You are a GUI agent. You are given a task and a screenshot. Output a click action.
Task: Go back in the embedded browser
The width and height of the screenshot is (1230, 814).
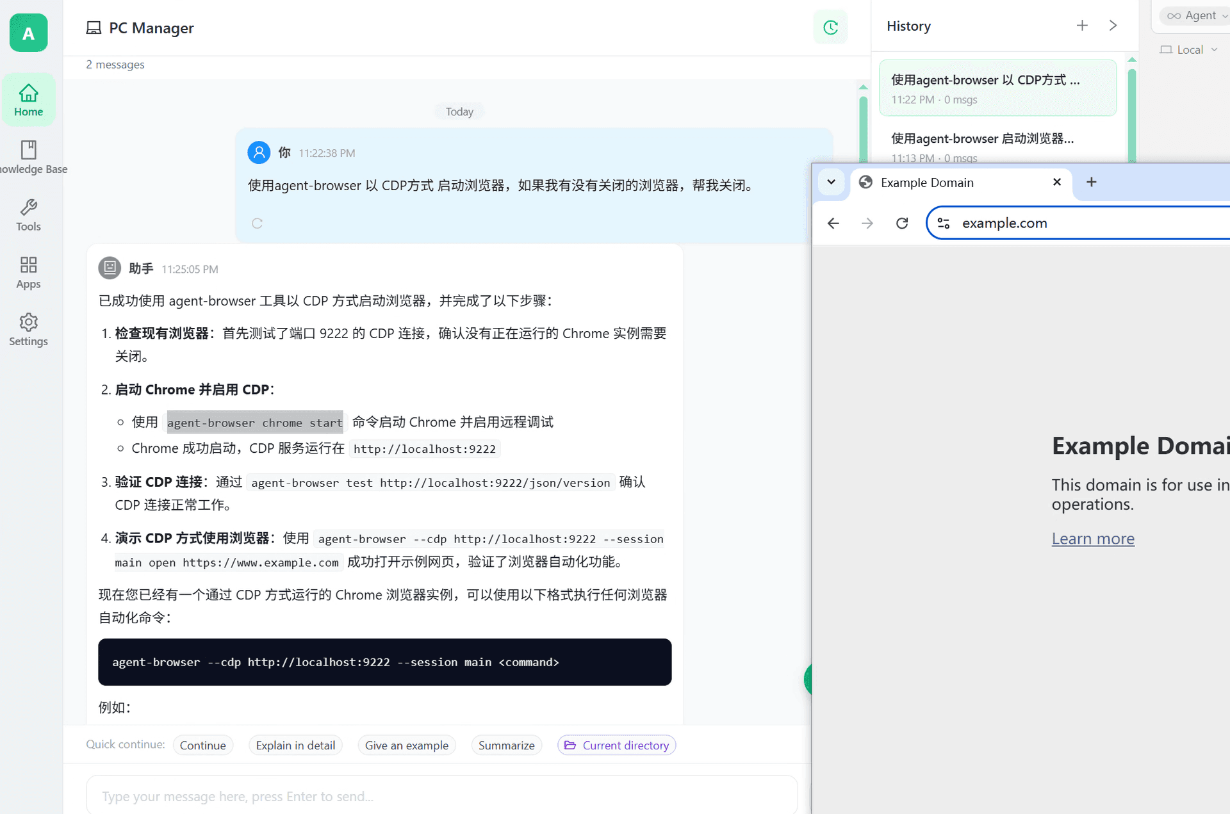833,223
